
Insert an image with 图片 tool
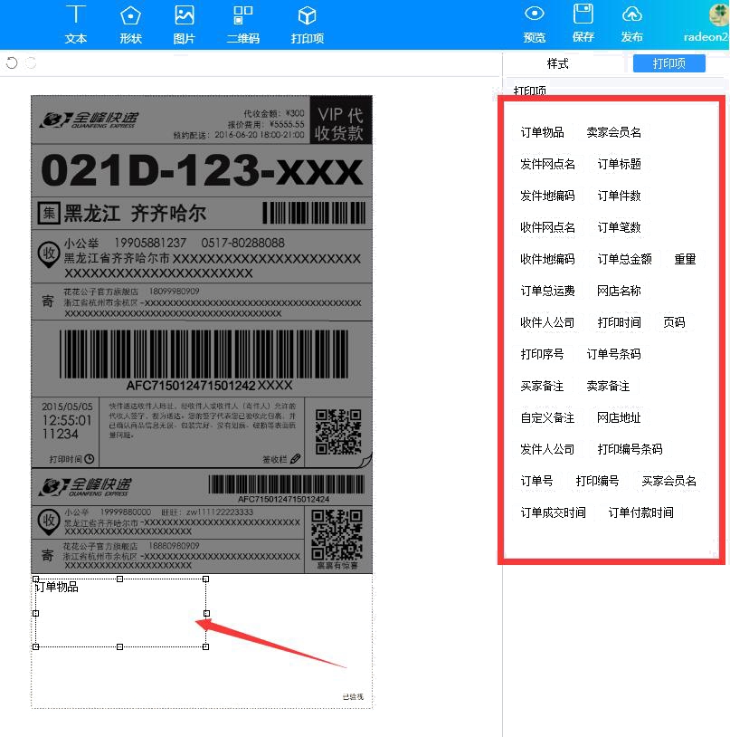[185, 24]
